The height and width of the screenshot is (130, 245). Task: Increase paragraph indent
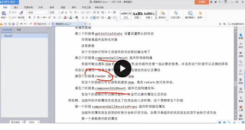point(98,12)
